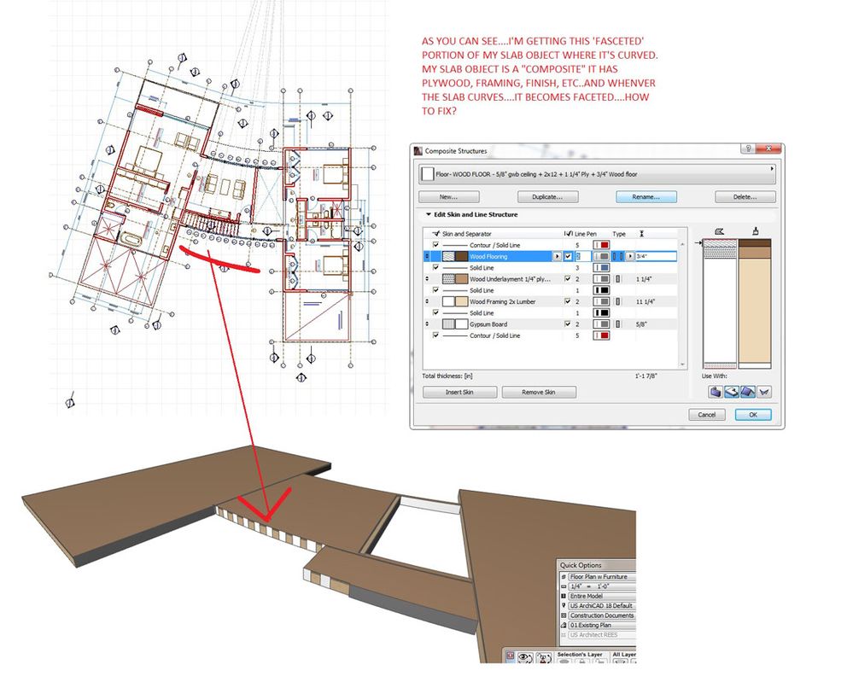
Task: Select the Wood Framing 2x Lumber row
Action: coord(549,301)
